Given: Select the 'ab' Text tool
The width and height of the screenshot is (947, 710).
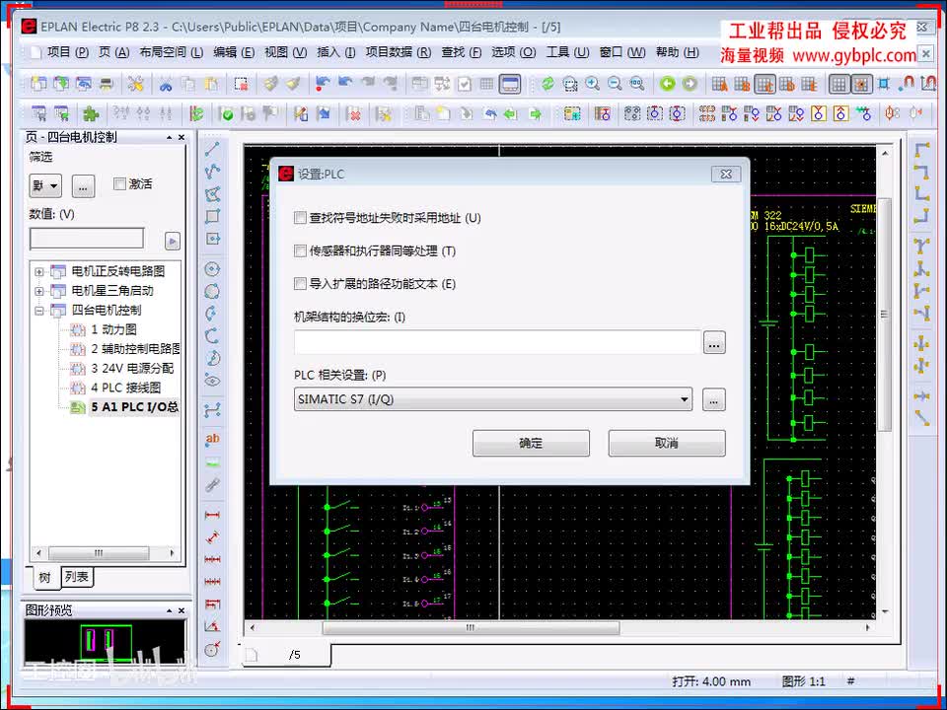Looking at the screenshot, I should coord(212,440).
